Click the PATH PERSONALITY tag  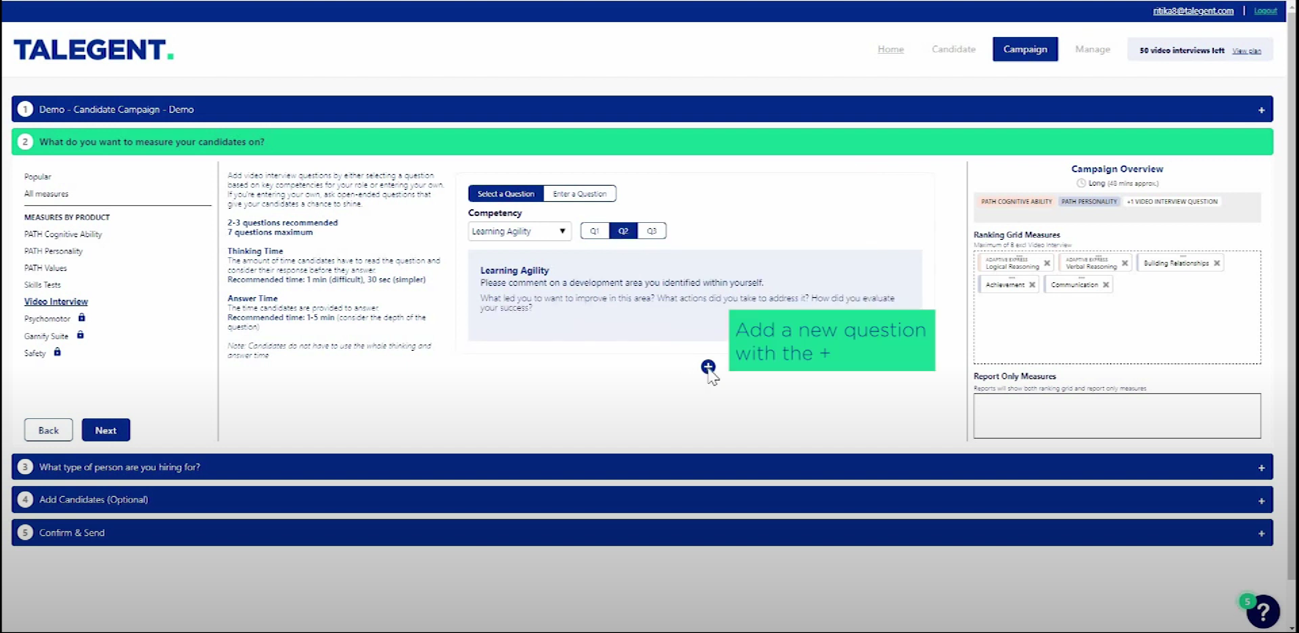(x=1089, y=202)
